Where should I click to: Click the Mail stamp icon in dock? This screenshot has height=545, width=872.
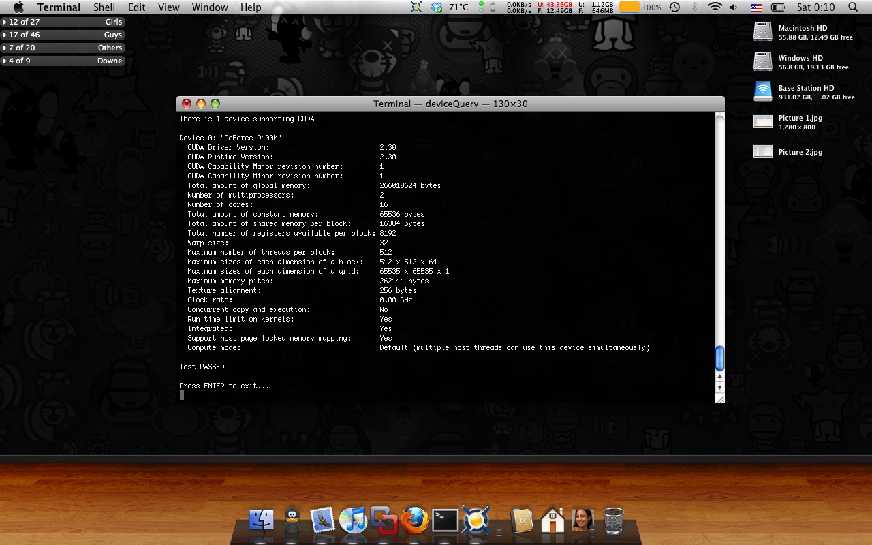coord(322,521)
